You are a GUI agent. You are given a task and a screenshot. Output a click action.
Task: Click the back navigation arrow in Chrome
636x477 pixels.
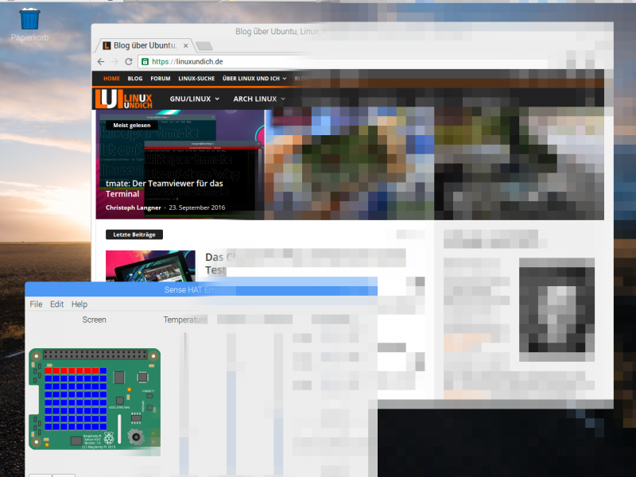(x=101, y=61)
